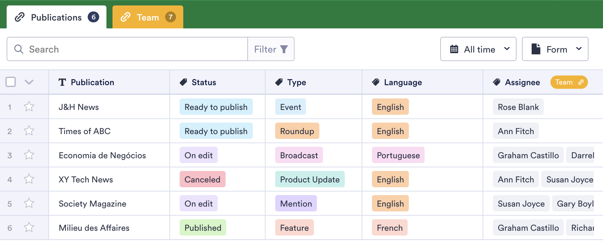Open the Milieu des Affaires record
The height and width of the screenshot is (241, 603).
coord(94,228)
